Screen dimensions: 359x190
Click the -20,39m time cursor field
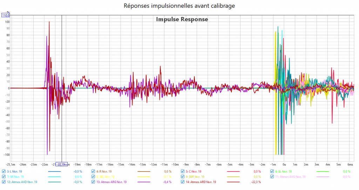coord(62,165)
